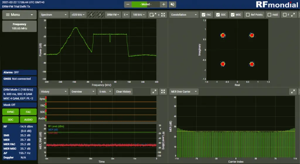300x164 pixels.
Task: Uncheck the FAC constellation checkbox
Action: pyautogui.click(x=203, y=15)
